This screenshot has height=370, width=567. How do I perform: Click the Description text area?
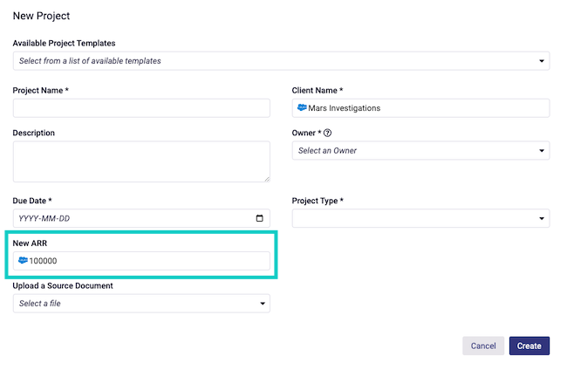pos(141,161)
